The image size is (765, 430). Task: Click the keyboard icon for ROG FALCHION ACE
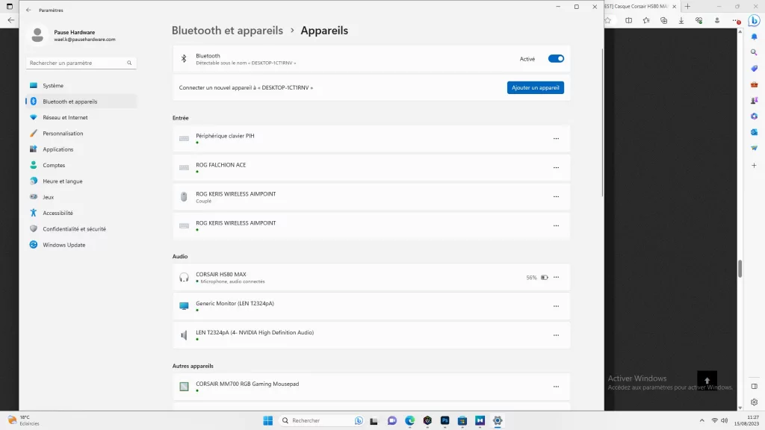point(184,168)
